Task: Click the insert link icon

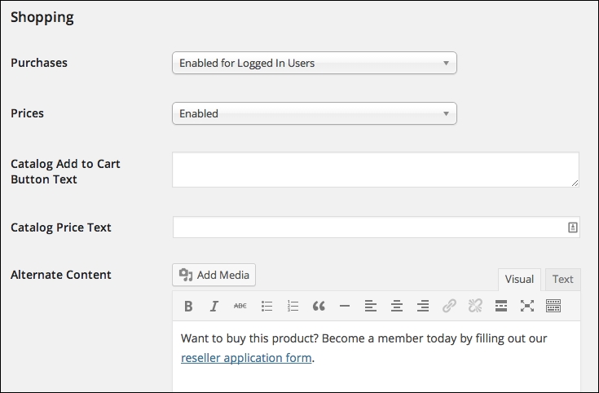Action: [449, 306]
